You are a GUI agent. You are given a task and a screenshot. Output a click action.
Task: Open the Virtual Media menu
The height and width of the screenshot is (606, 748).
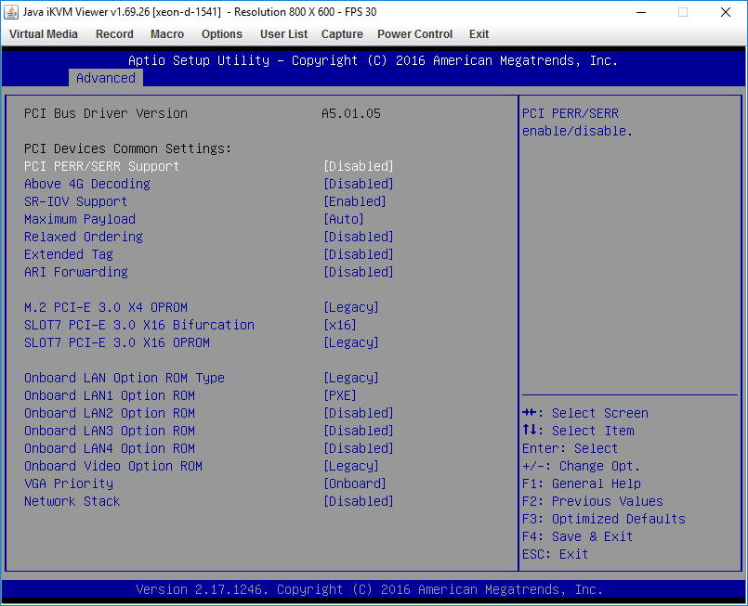pos(44,34)
